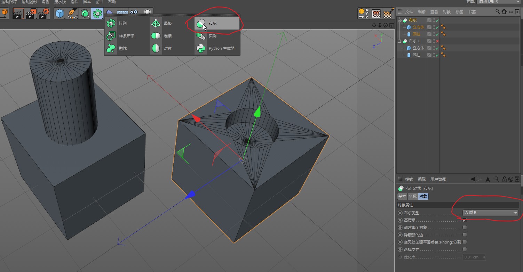This screenshot has width=523, height=272.
Task: Click the Camera object toolbar icon
Action: click(x=134, y=13)
